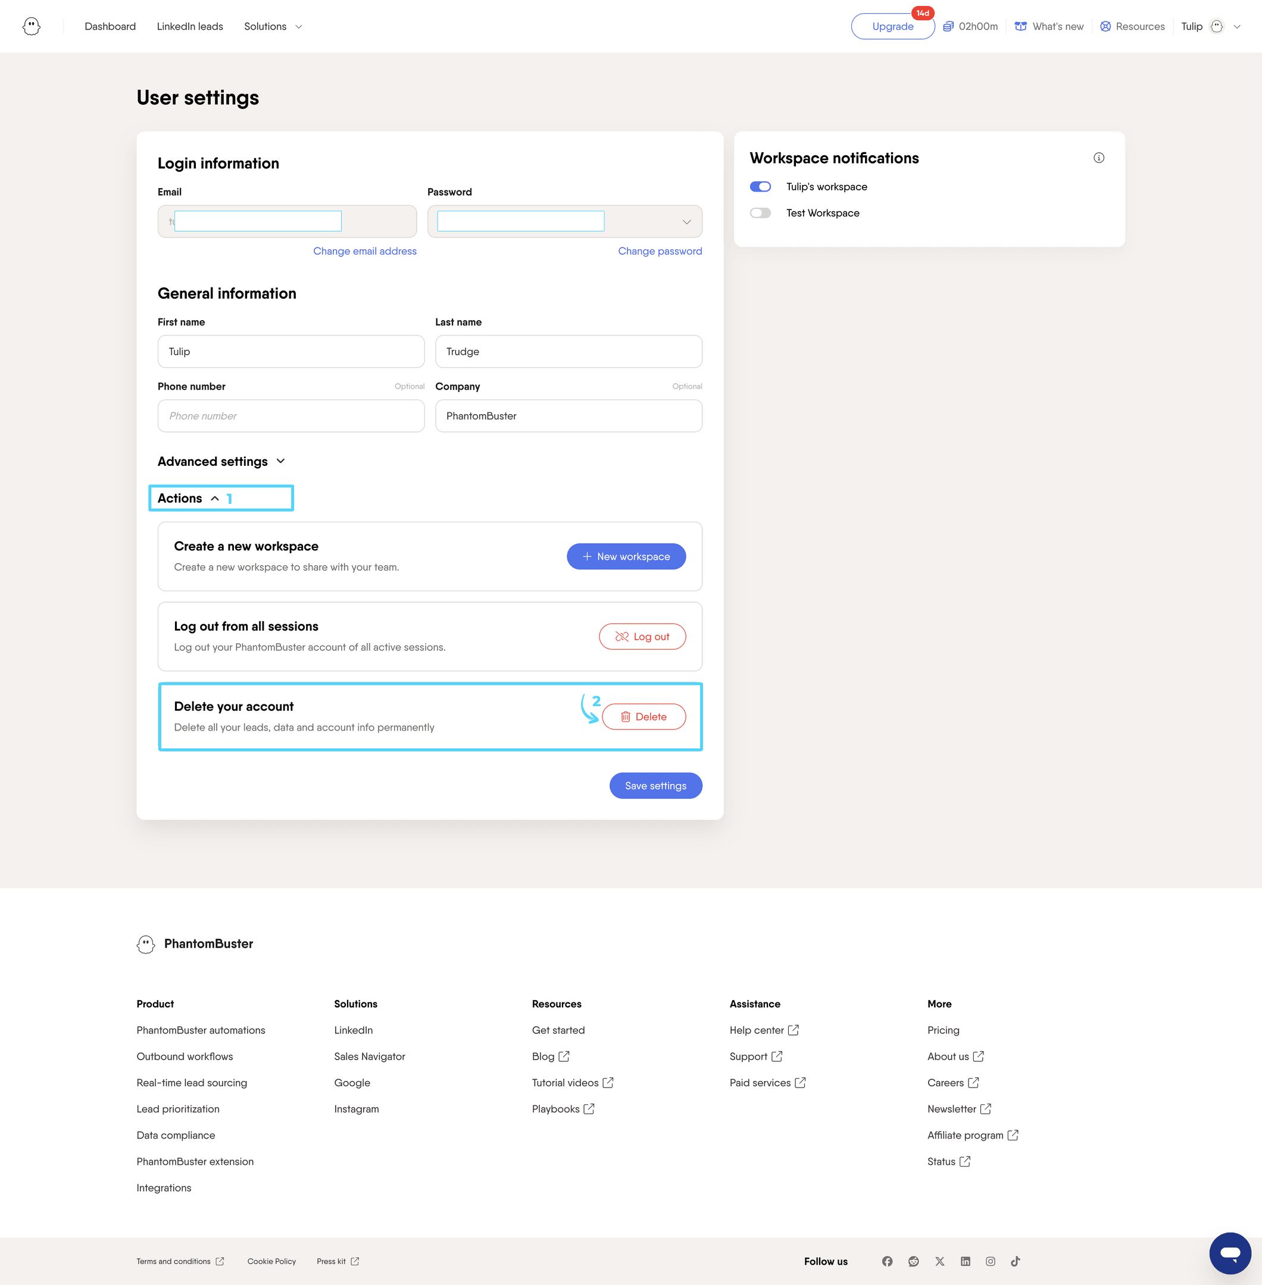Open the Dashboard page
Image resolution: width=1262 pixels, height=1285 pixels.
[110, 27]
